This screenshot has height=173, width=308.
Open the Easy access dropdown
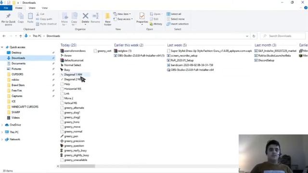123,19
